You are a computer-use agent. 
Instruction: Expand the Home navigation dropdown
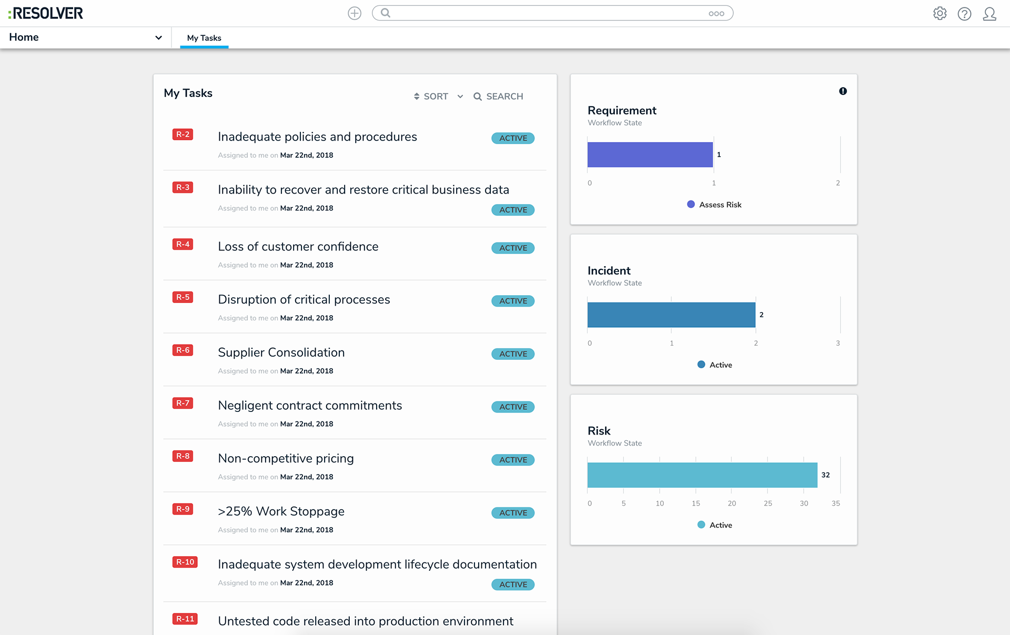[x=158, y=37]
